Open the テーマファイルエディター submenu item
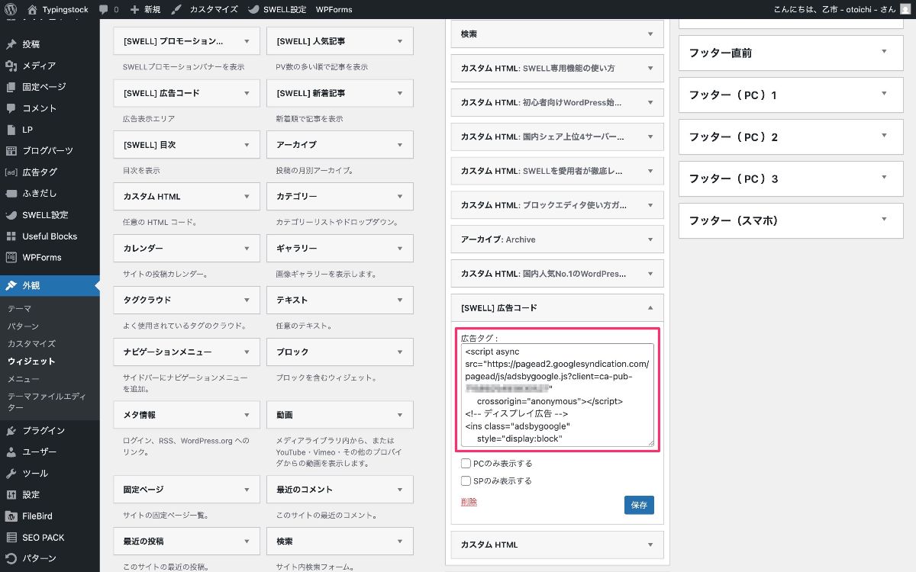This screenshot has height=572, width=916. tap(47, 402)
